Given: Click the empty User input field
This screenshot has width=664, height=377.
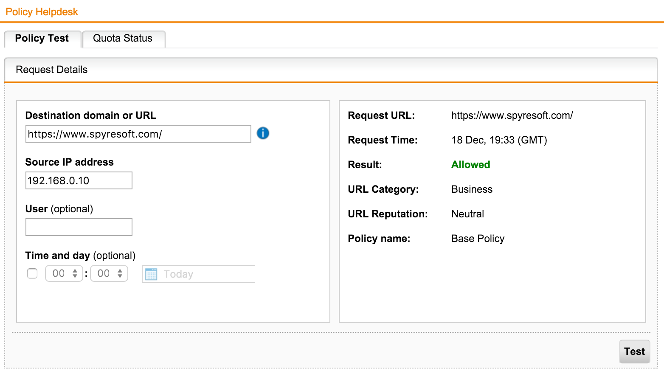Looking at the screenshot, I should pos(79,227).
